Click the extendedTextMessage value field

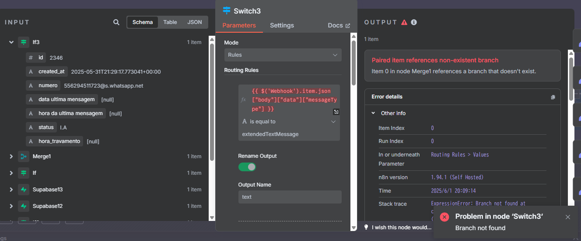pos(289,134)
